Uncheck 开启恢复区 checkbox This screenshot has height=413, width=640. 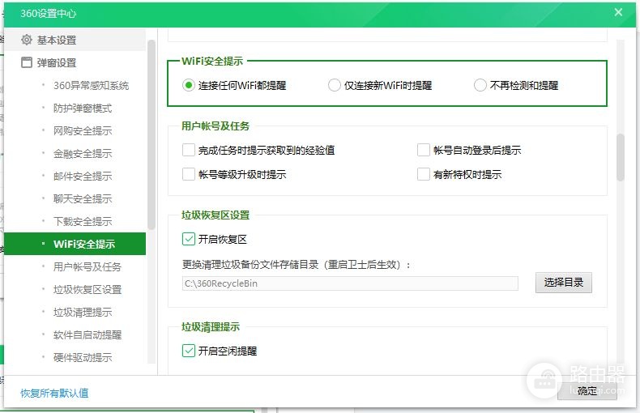(189, 239)
